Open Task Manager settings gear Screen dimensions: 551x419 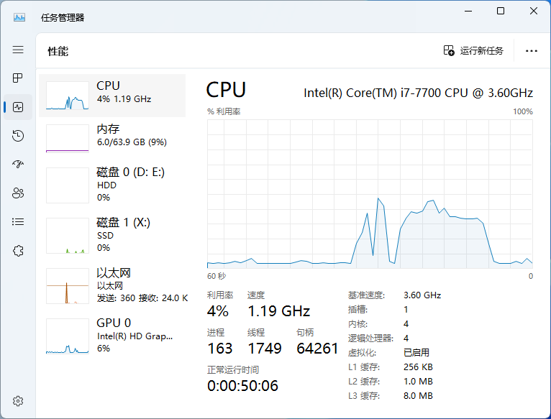click(x=18, y=400)
